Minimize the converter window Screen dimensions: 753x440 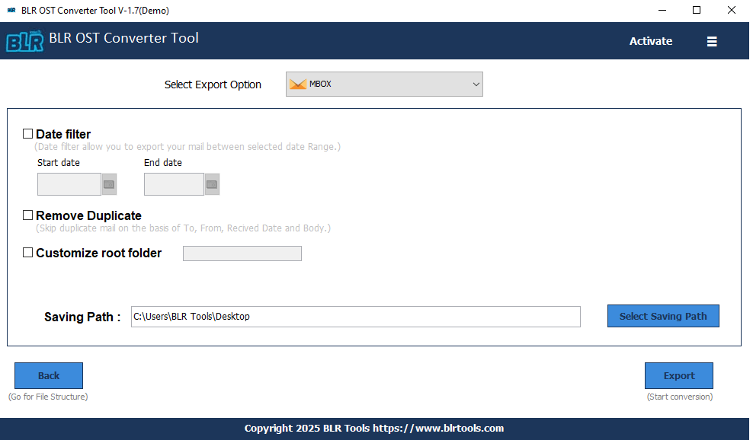[x=662, y=10]
